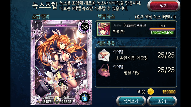The width and height of the screenshot is (191, 107).
Task: Click the SUPER RARE card title banner
Action: [61, 25]
